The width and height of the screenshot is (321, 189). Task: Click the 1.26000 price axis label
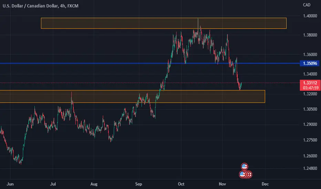click(310, 156)
